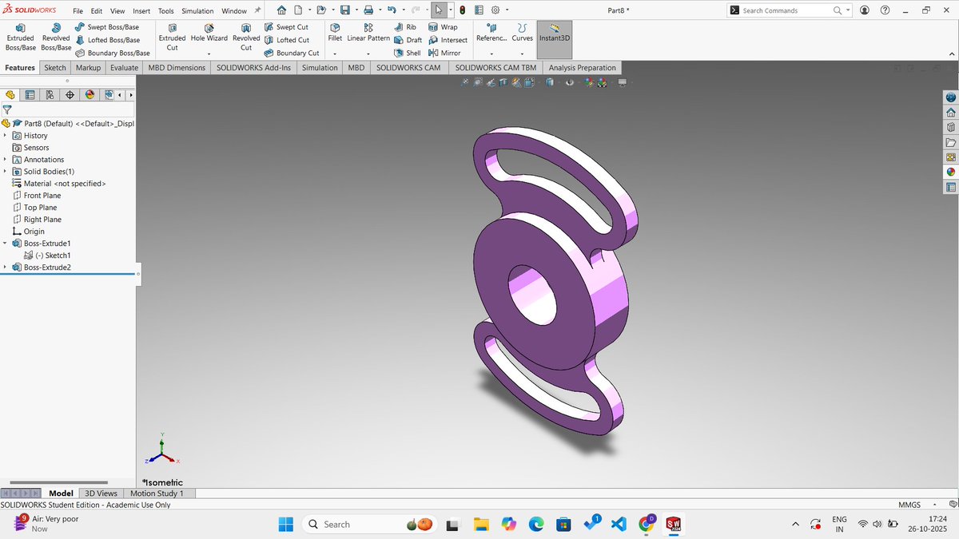Choose the Swept Cut tool

(x=285, y=26)
